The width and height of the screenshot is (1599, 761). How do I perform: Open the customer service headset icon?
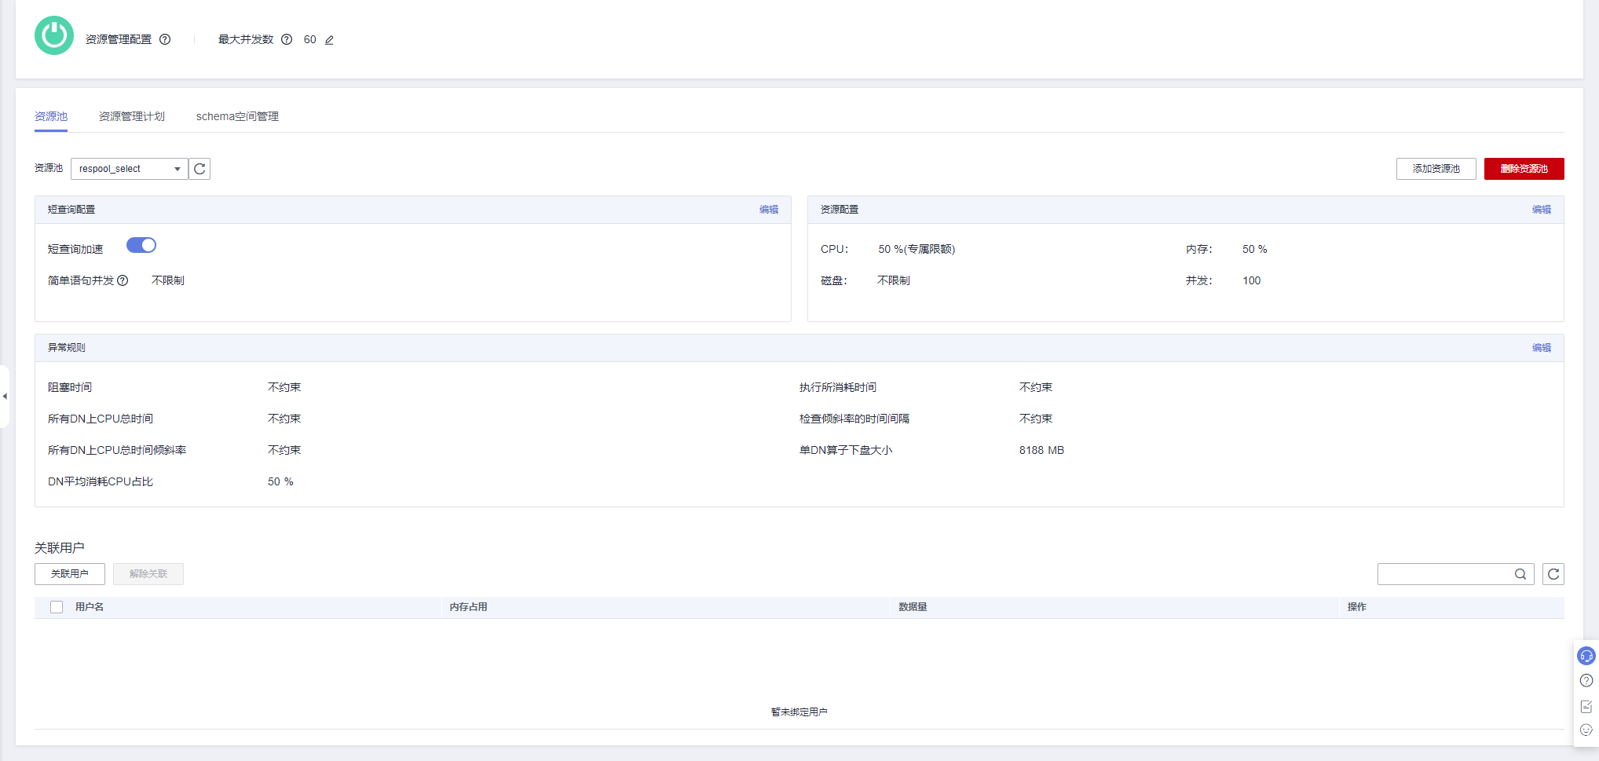pyautogui.click(x=1586, y=656)
